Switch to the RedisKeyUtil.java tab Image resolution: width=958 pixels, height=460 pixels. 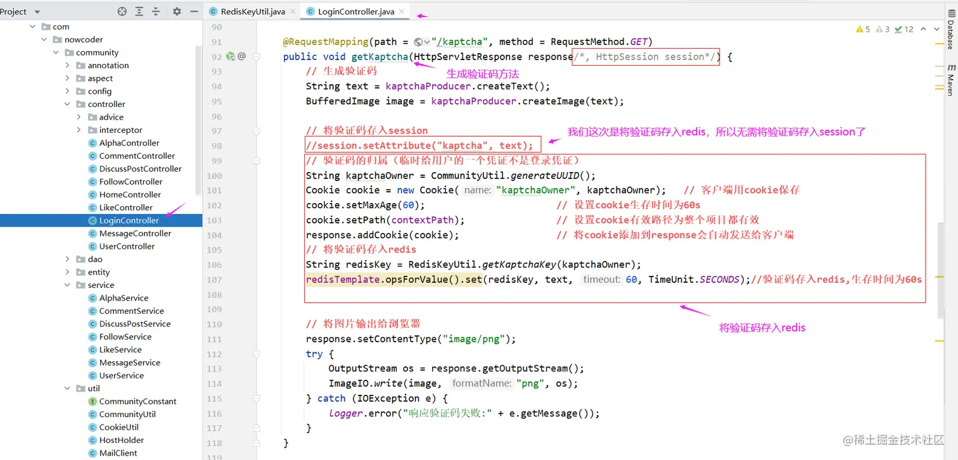(x=253, y=12)
